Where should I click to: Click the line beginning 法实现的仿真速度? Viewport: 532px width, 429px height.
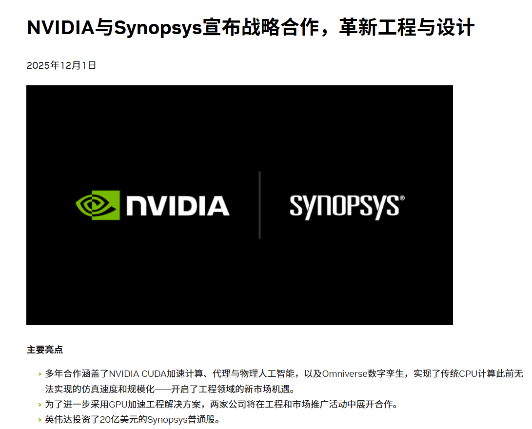coord(170,389)
